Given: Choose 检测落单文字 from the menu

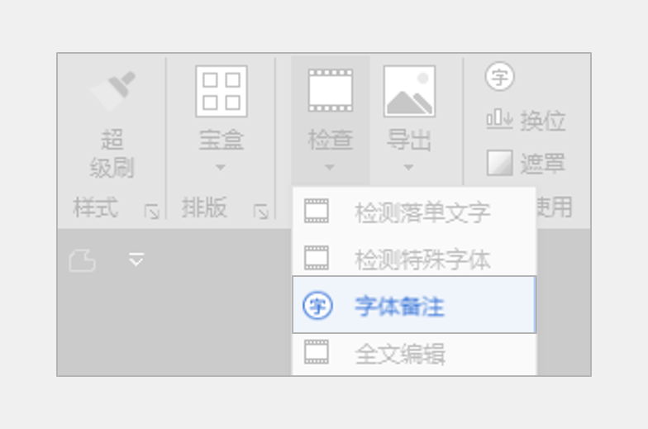Looking at the screenshot, I should pyautogui.click(x=415, y=212).
